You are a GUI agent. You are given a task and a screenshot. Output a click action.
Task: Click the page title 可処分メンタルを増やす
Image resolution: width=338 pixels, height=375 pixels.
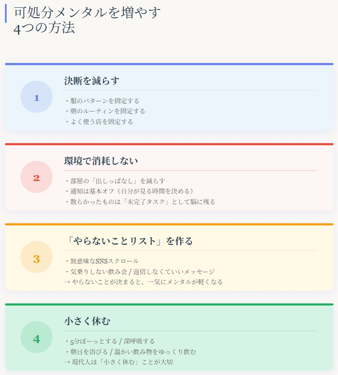click(x=88, y=12)
